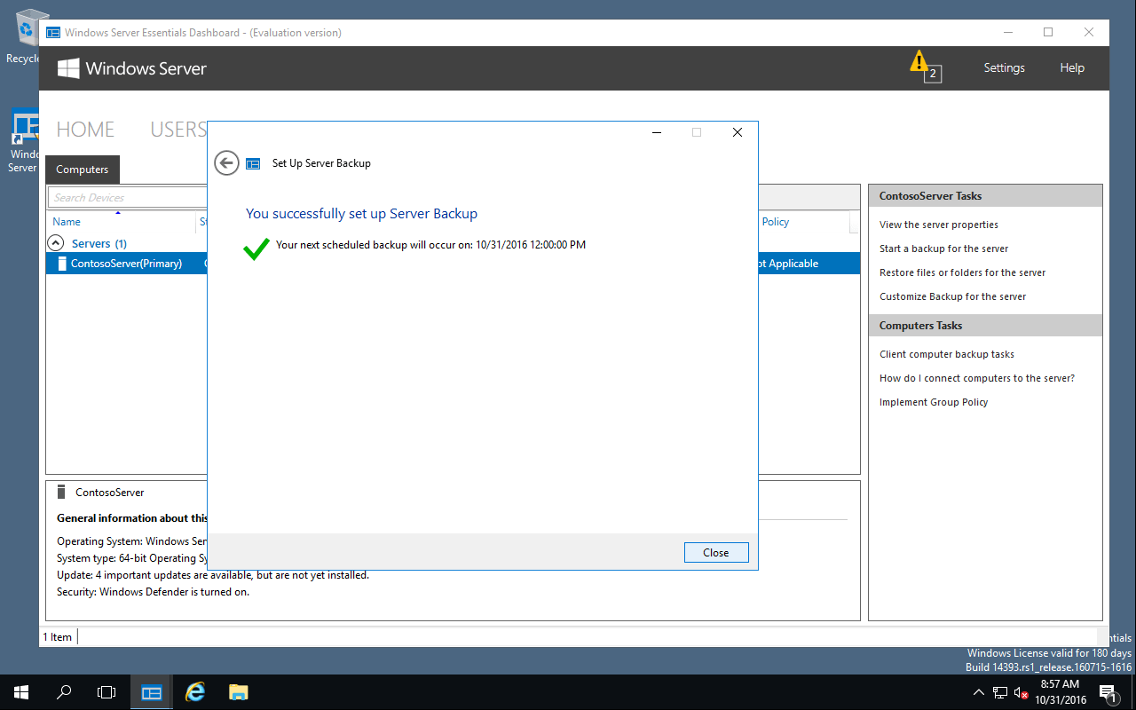
Task: Sort by the Name column header
Action: coord(67,222)
